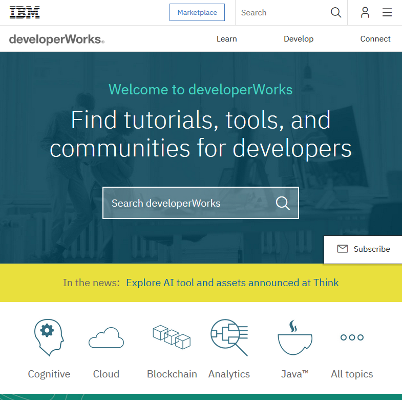Open the hamburger menu icon
The width and height of the screenshot is (402, 400).
tap(387, 12)
